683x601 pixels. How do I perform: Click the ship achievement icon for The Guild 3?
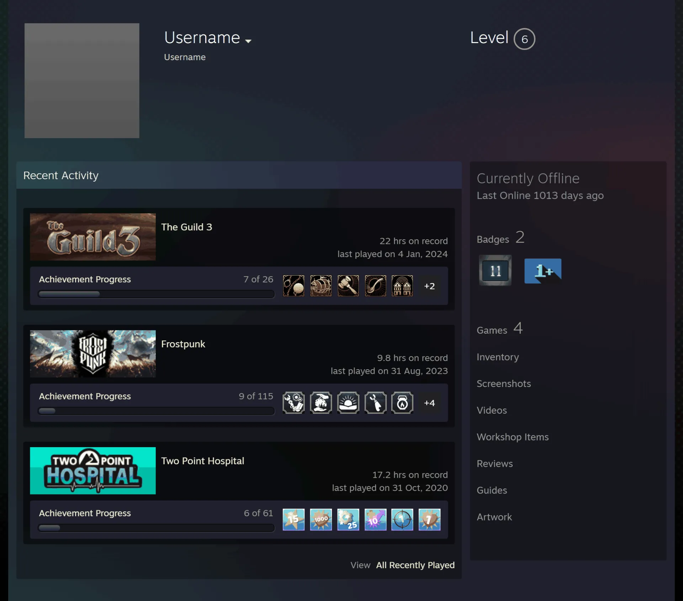pos(321,286)
